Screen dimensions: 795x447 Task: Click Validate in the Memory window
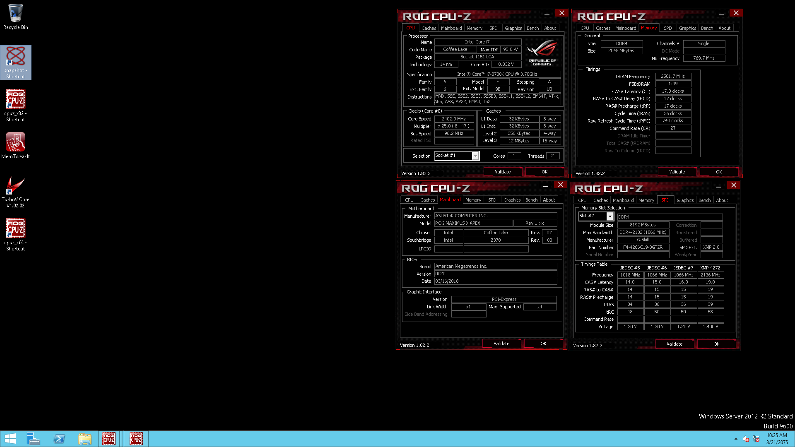click(677, 172)
